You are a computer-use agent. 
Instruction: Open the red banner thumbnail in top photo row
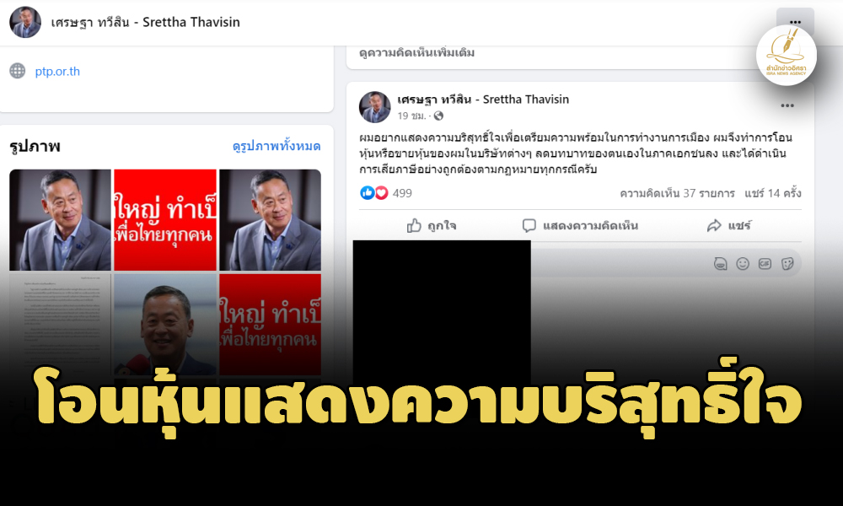pyautogui.click(x=165, y=220)
